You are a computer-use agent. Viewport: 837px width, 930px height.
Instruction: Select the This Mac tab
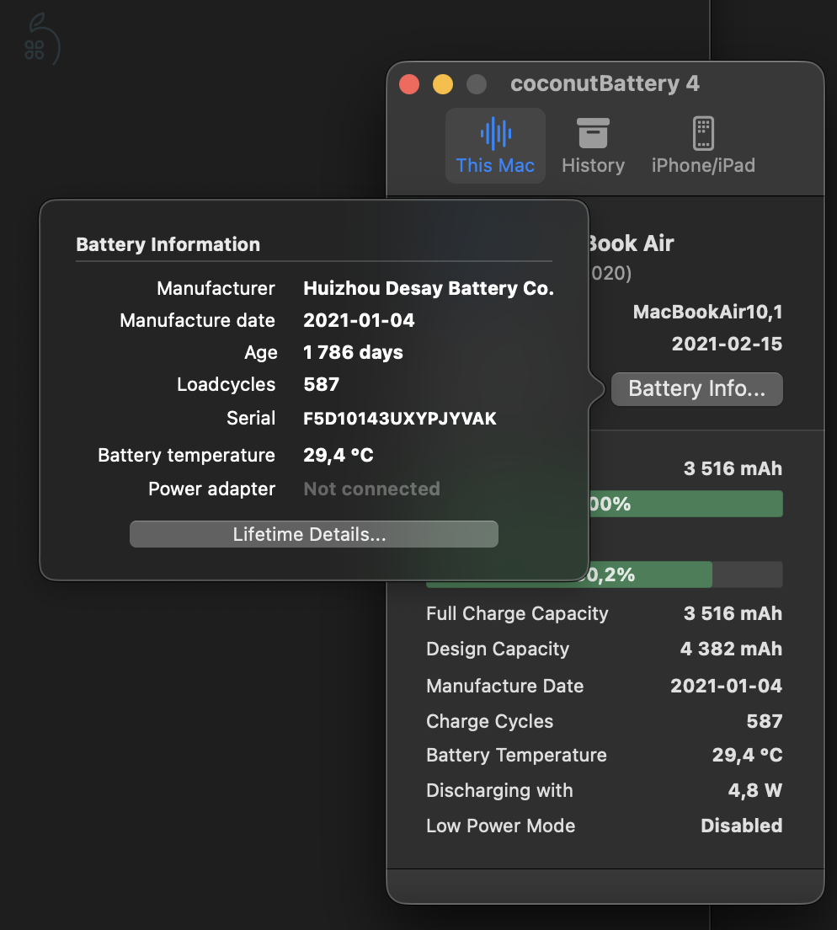pyautogui.click(x=495, y=145)
